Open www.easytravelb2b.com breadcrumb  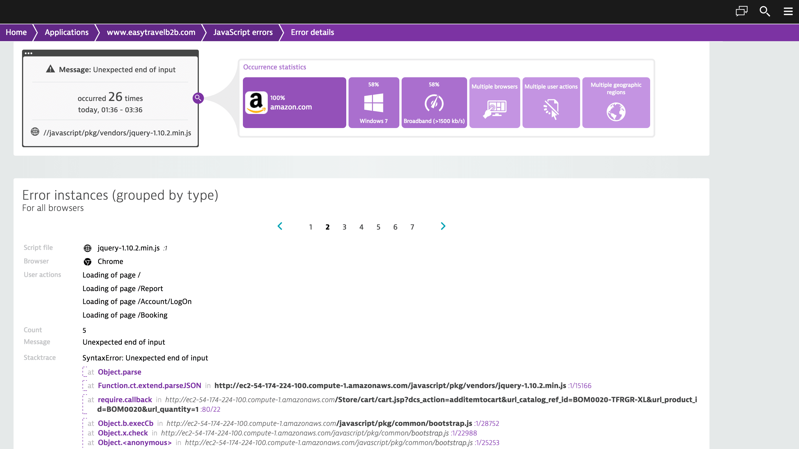(x=151, y=32)
